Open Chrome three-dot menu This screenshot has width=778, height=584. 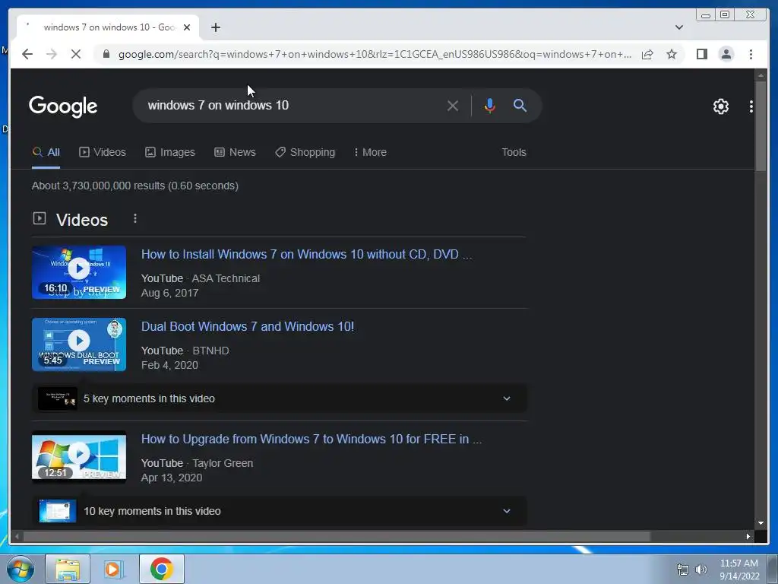pyautogui.click(x=751, y=54)
